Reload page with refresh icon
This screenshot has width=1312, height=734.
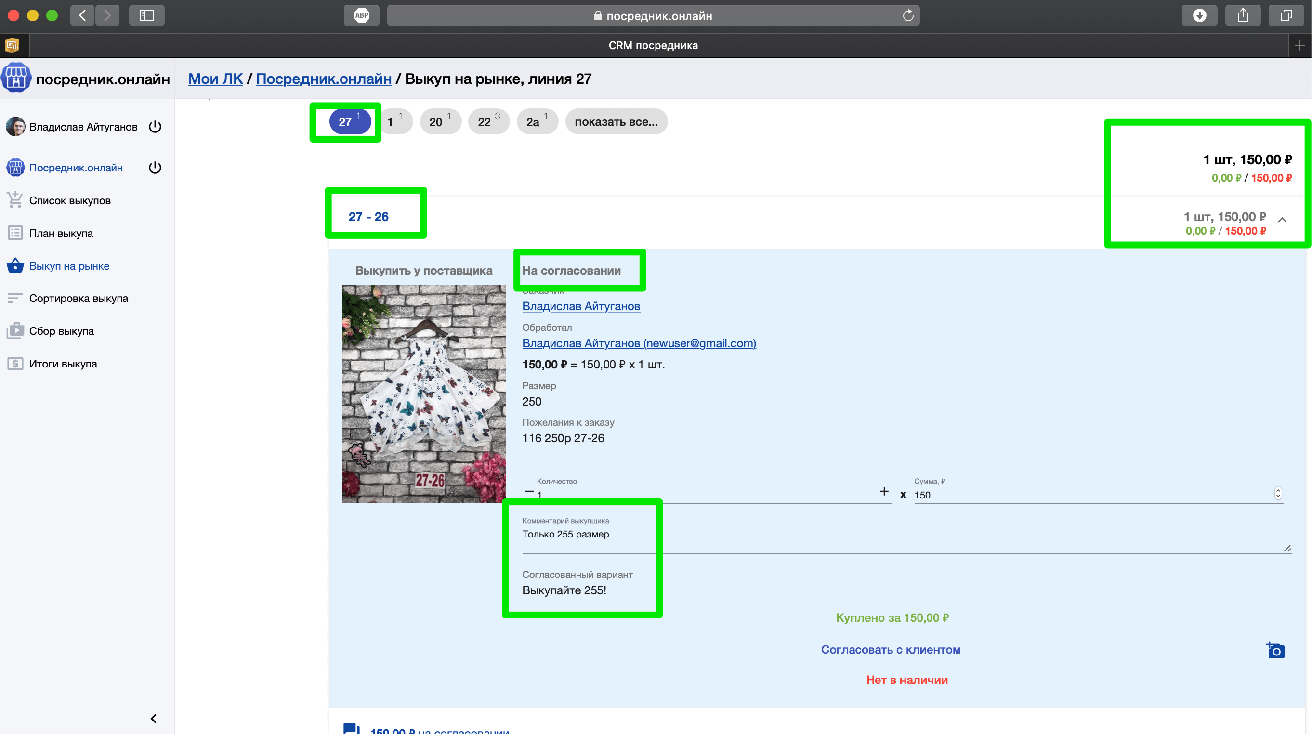tap(907, 15)
